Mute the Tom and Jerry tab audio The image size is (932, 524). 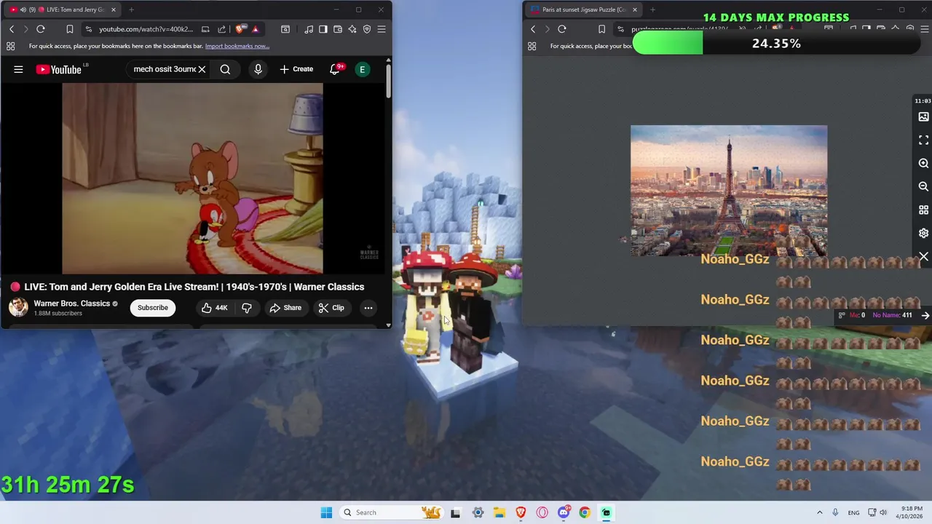point(23,9)
